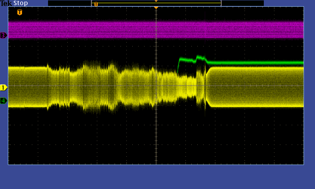Click the Stop acquisition status label

tap(20, 3)
